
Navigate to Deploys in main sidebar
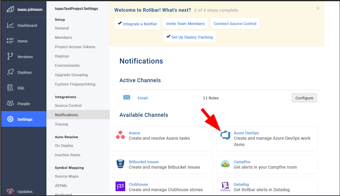point(24,72)
